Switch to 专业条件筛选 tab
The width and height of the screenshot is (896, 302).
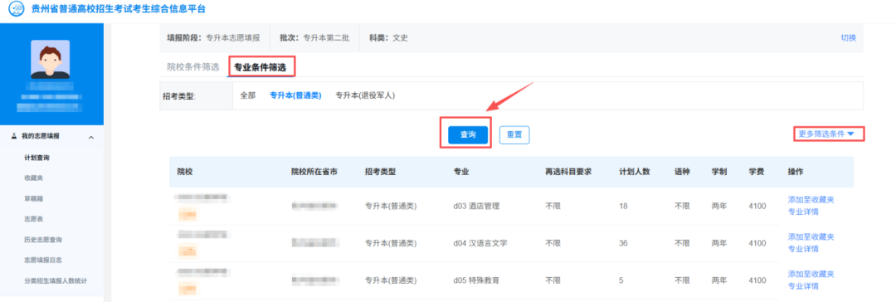[261, 67]
